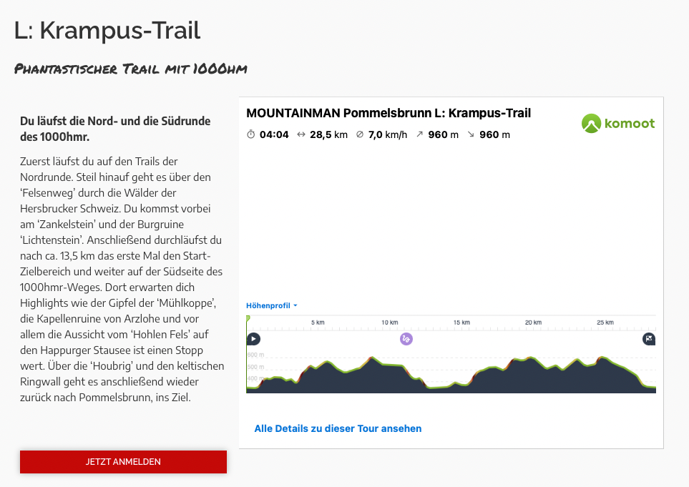This screenshot has width=689, height=487.
Task: Click the 10 km tick label
Action: tap(390, 323)
